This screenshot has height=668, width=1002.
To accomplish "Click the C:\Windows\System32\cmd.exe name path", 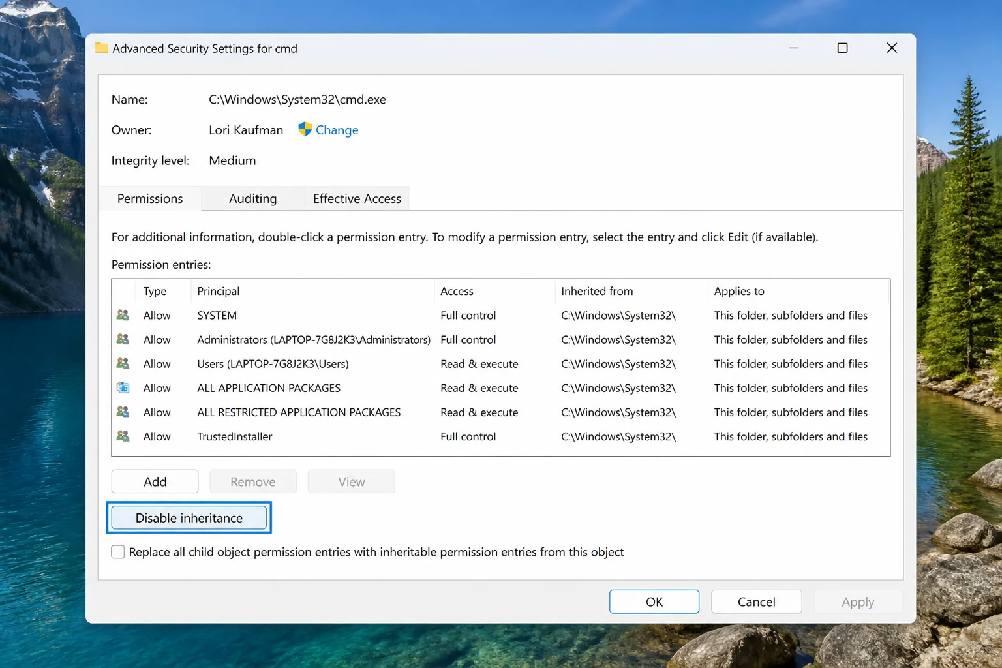I will click(297, 99).
